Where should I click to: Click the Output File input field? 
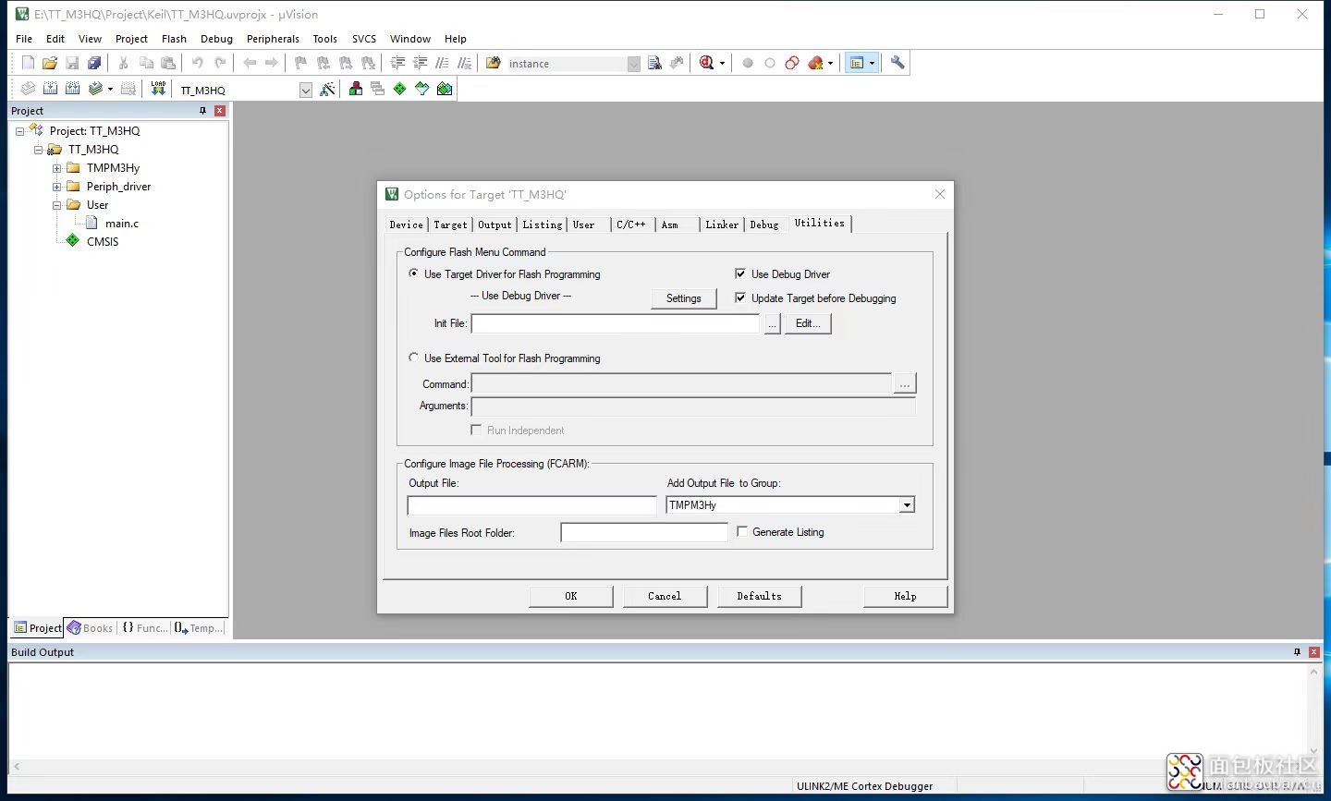pyautogui.click(x=532, y=505)
